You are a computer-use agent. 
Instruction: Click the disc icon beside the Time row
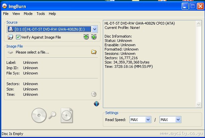point(94,94)
